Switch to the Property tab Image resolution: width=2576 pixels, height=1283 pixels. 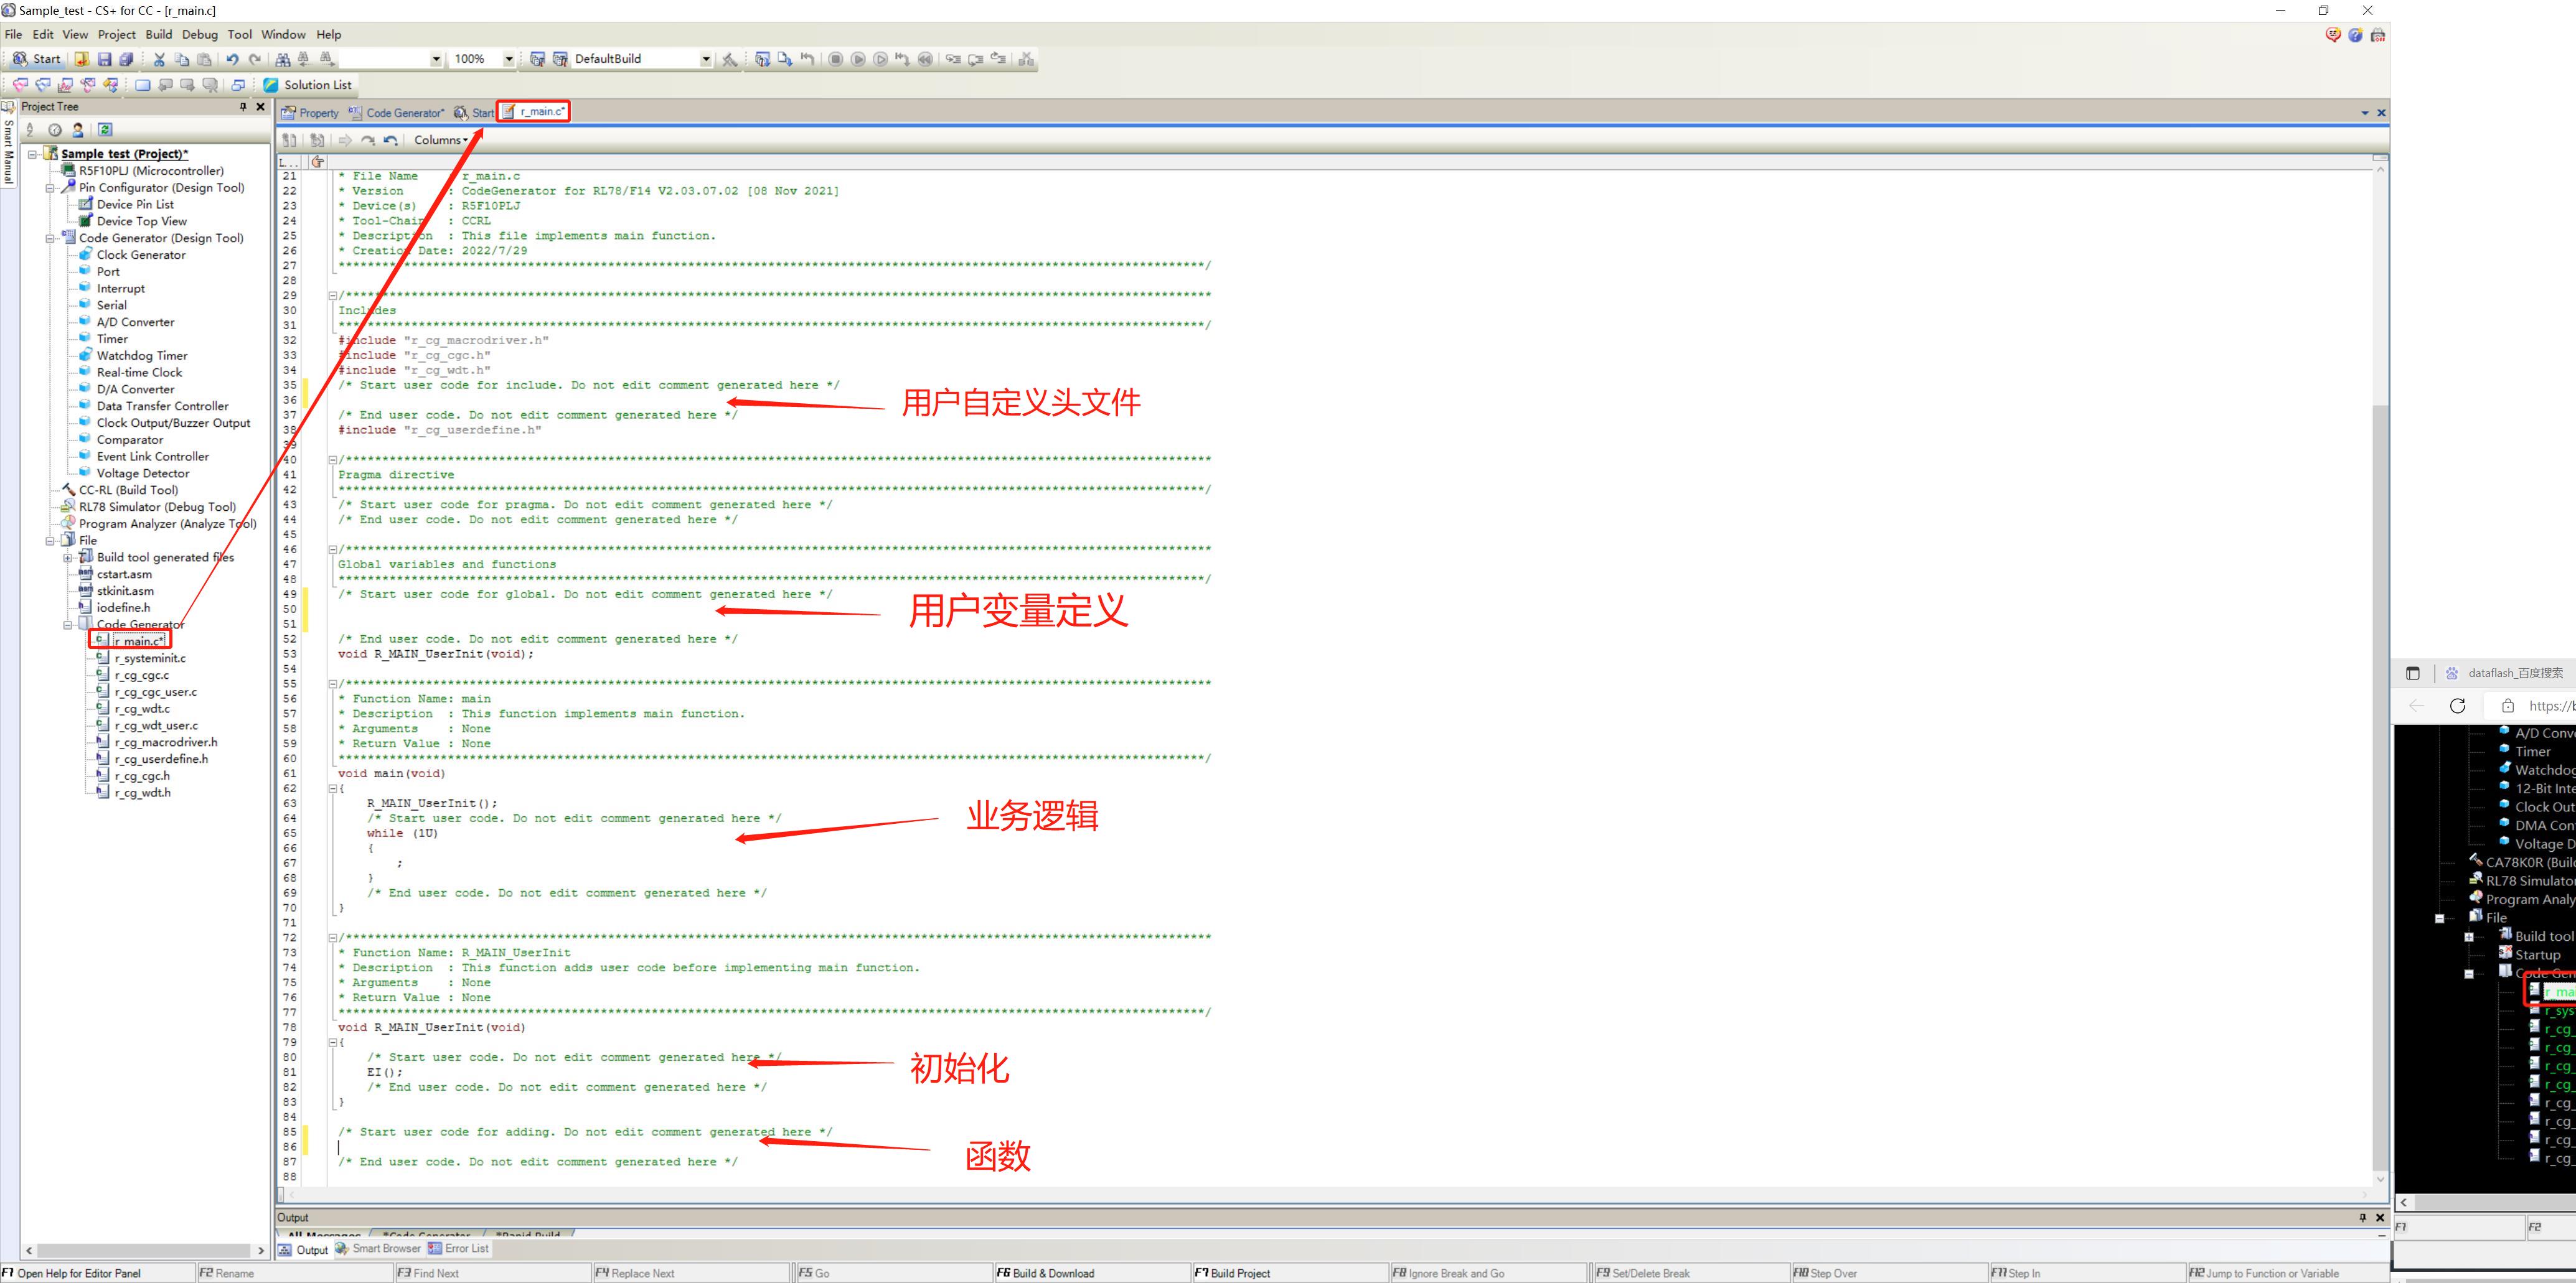310,113
